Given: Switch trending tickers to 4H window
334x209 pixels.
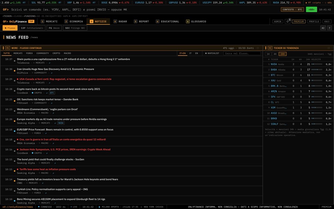Looking at the screenshot, I should [x=275, y=54].
